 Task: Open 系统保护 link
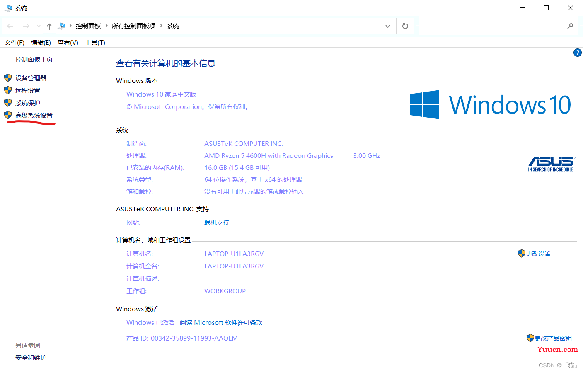point(28,103)
